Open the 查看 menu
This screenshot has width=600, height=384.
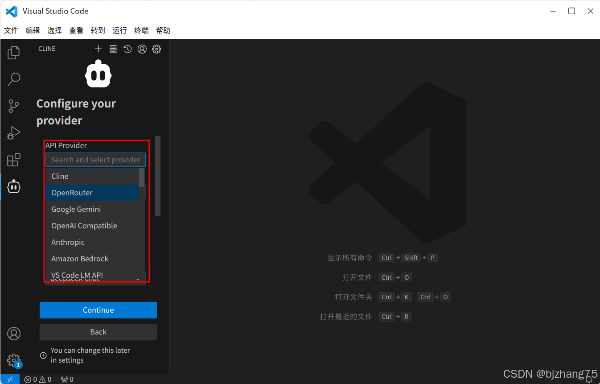point(76,30)
